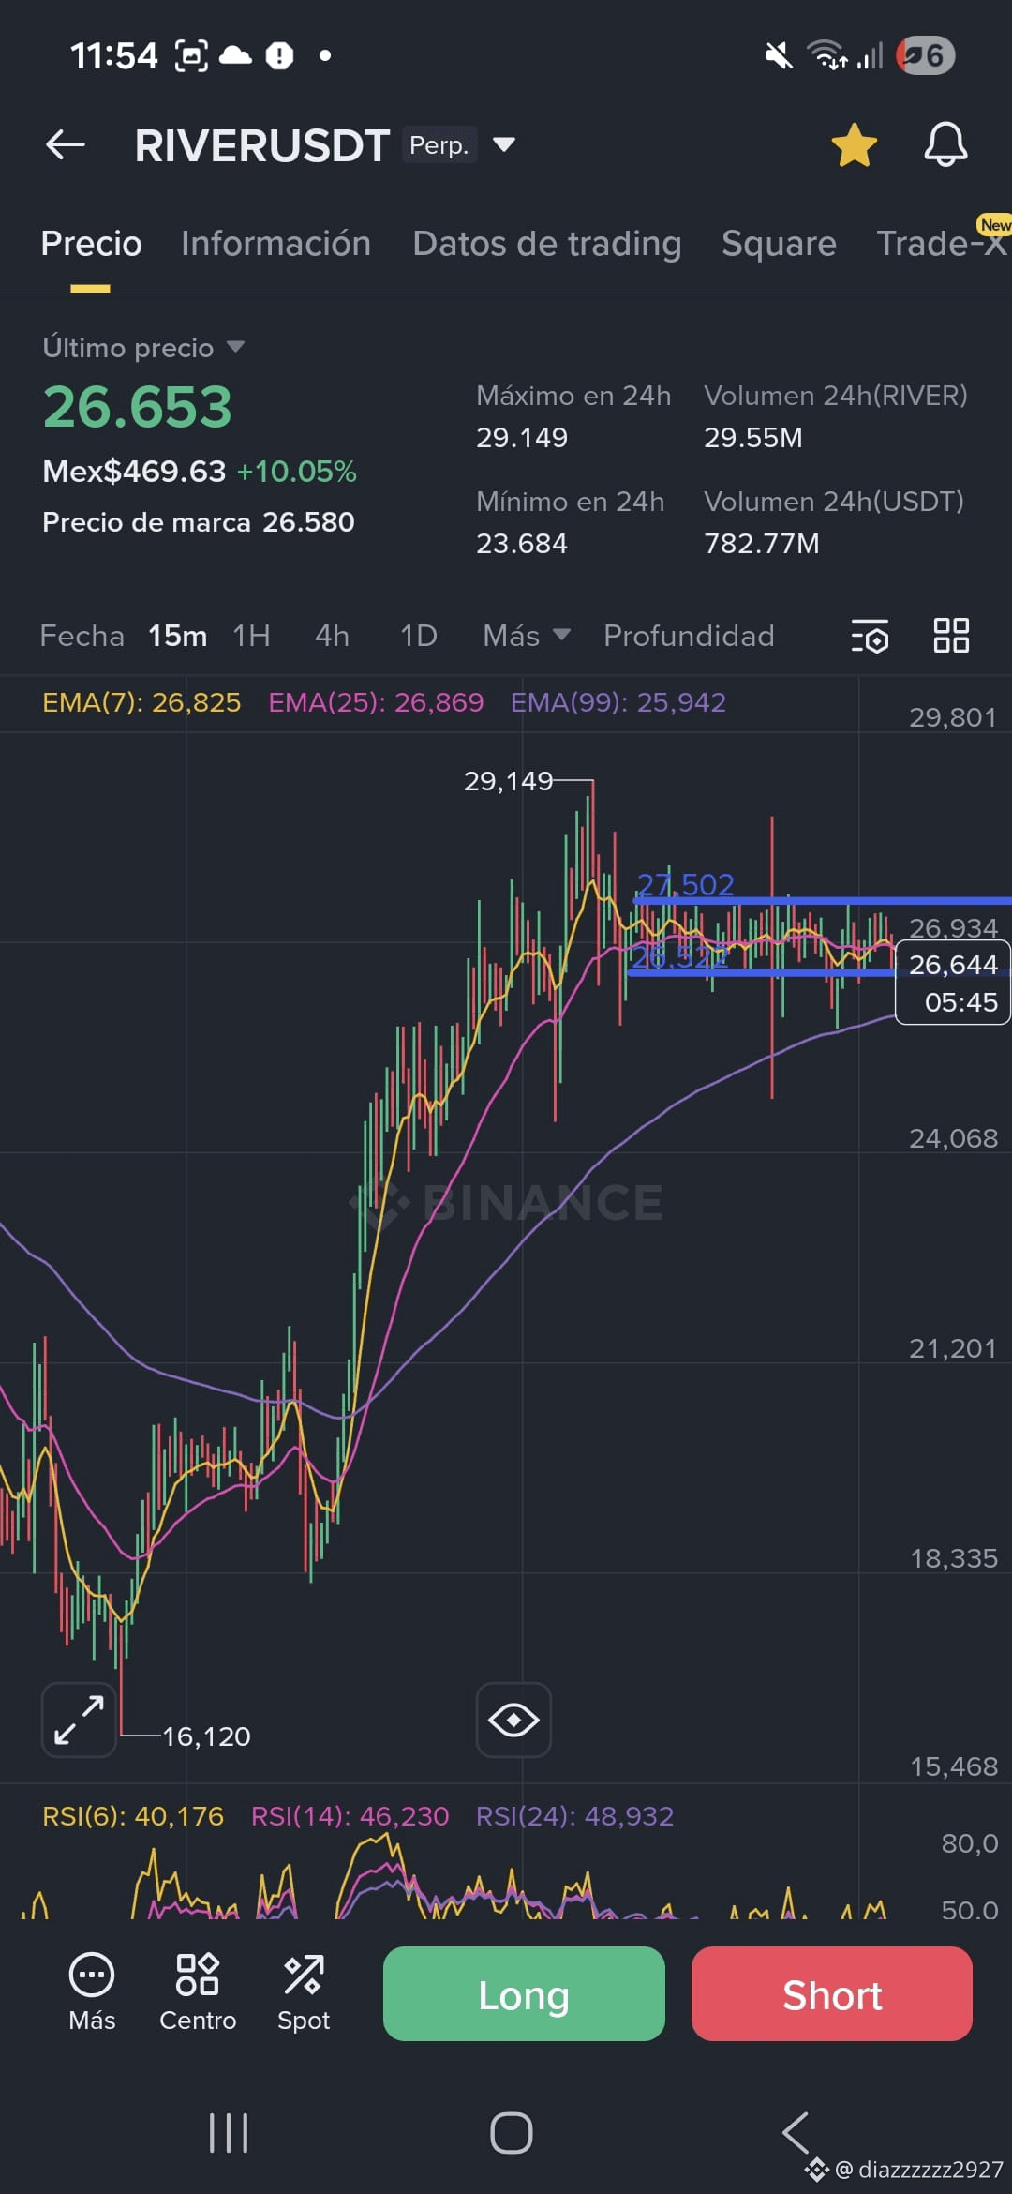Tap the Long button

tap(524, 1993)
